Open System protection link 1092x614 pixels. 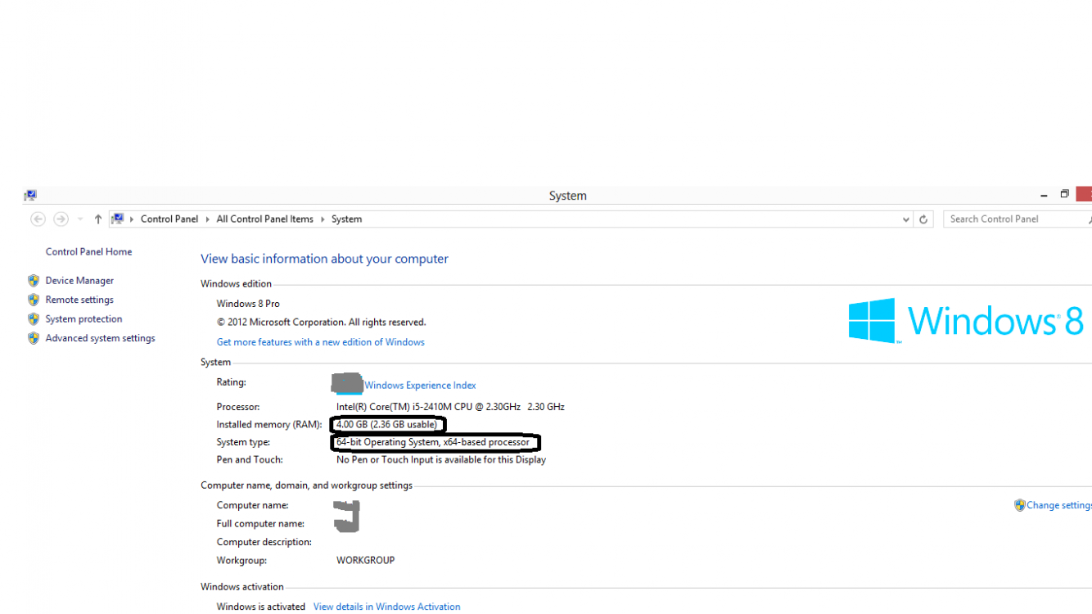(83, 319)
